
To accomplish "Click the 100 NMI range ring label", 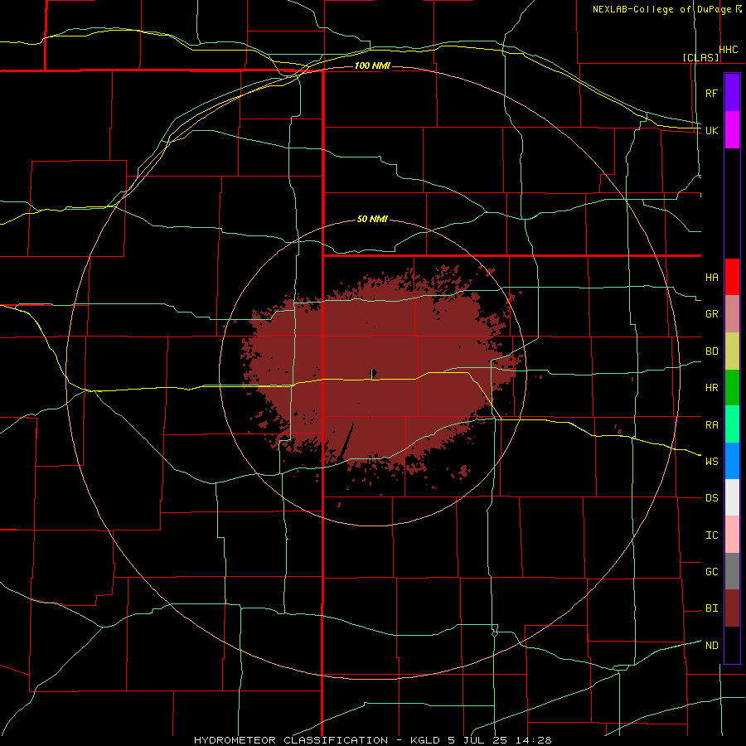I will click(372, 65).
